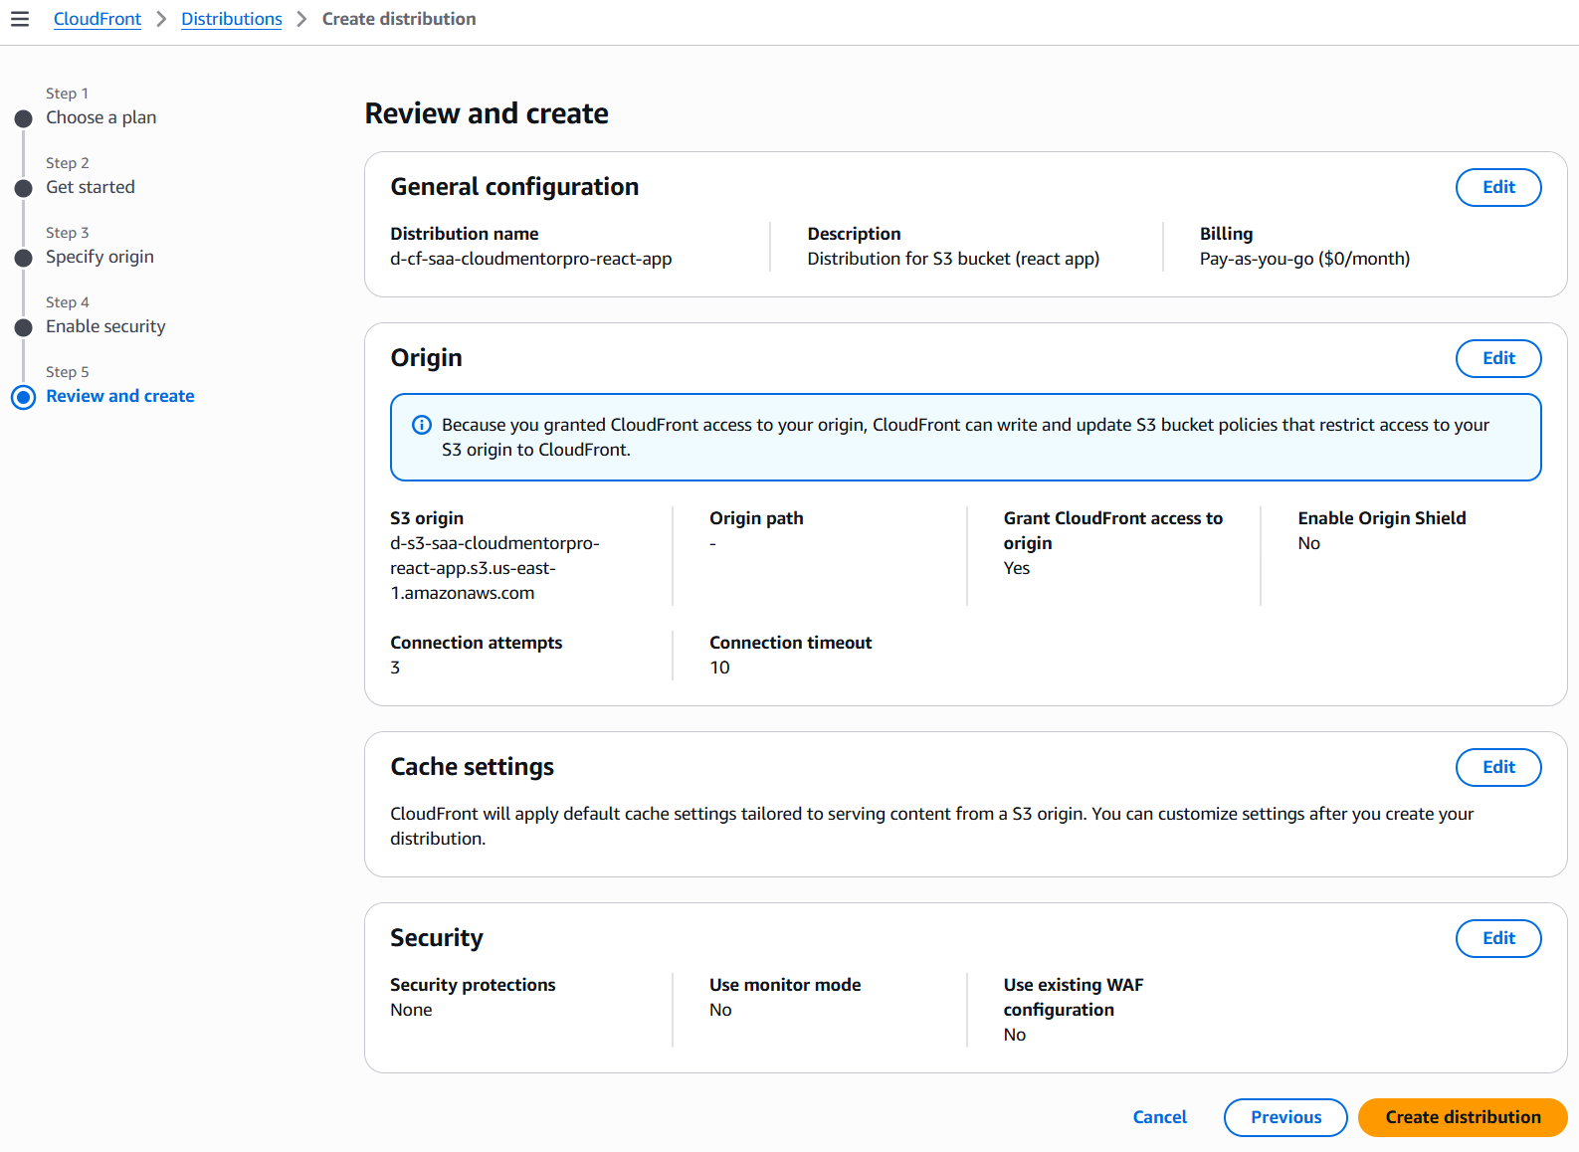The height and width of the screenshot is (1152, 1579).
Task: Jump to Get started step
Action: pos(90,187)
